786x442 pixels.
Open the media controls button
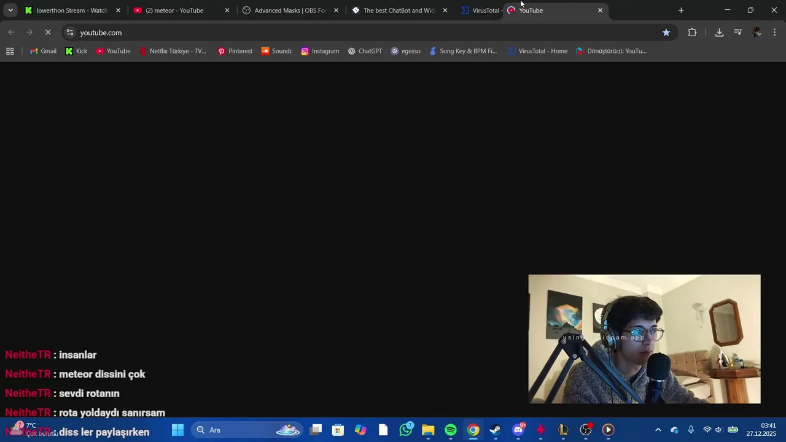pyautogui.click(x=738, y=33)
